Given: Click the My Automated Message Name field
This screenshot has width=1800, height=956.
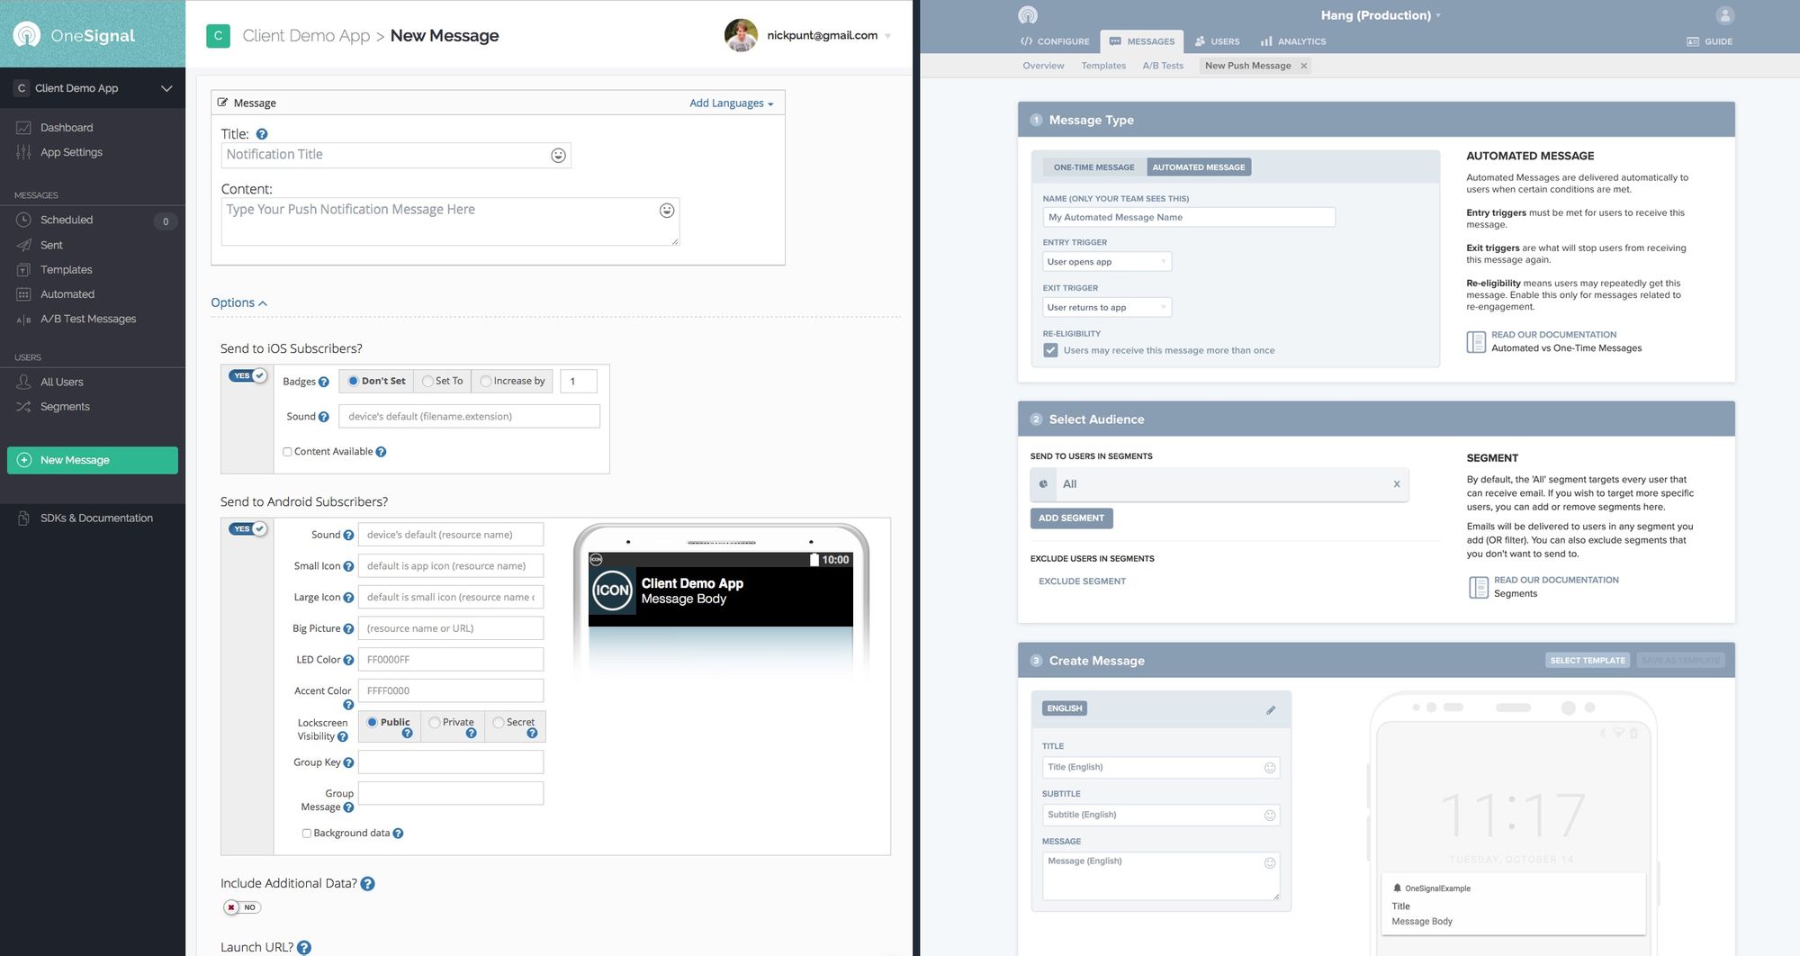Looking at the screenshot, I should pos(1189,218).
